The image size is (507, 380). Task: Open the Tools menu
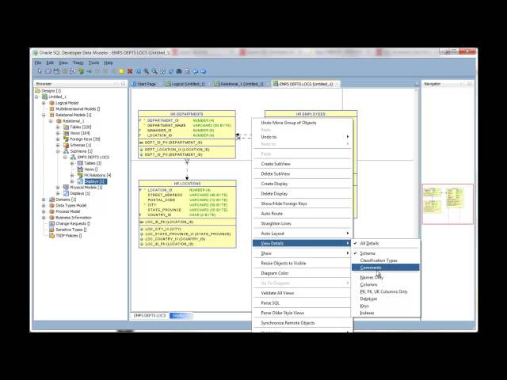(x=93, y=63)
